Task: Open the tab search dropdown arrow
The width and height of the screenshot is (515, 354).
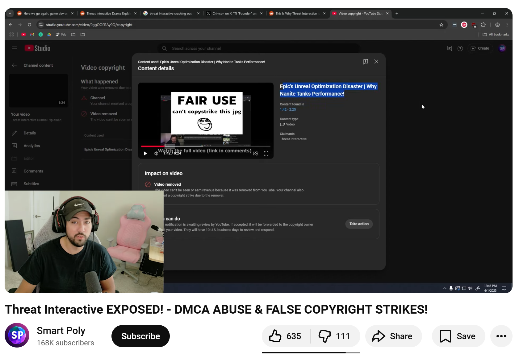Action: point(10,14)
